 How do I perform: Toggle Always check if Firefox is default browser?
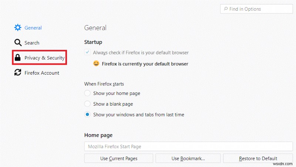(87, 52)
